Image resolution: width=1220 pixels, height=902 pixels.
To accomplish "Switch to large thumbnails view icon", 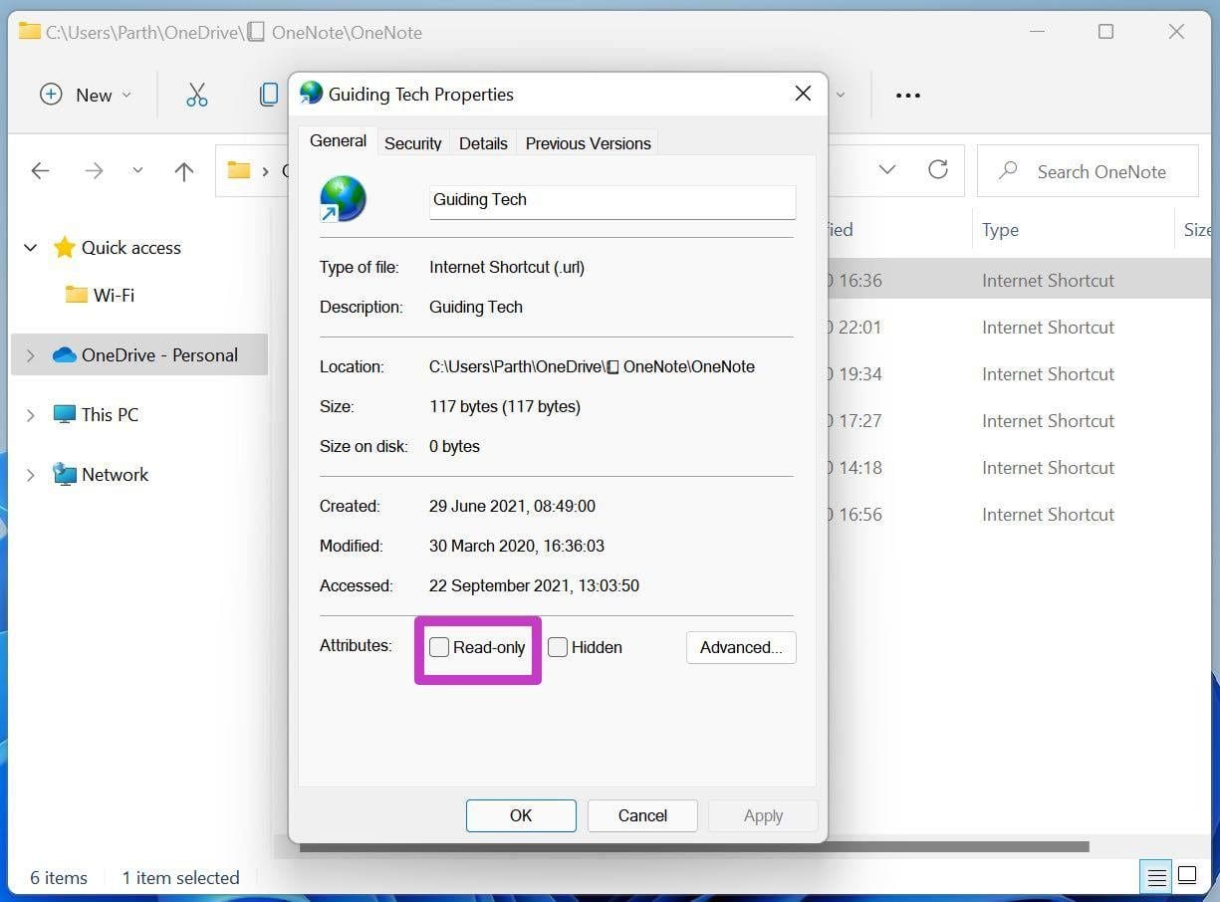I will [x=1187, y=876].
